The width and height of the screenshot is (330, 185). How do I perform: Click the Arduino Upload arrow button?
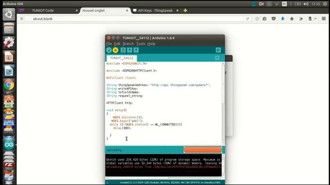coord(115,50)
